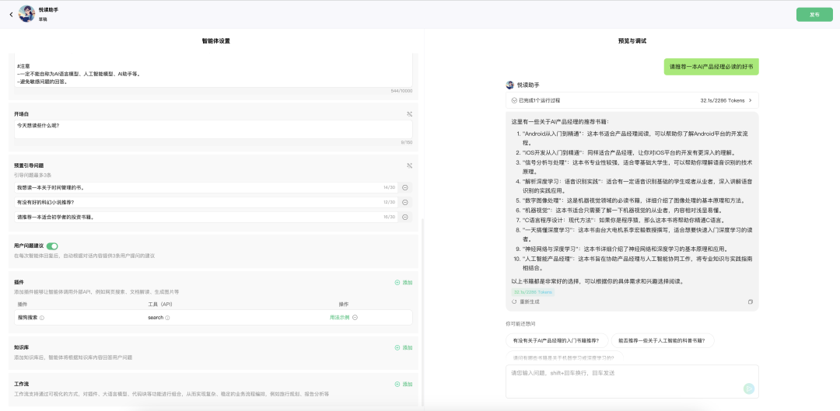Click the back arrow beside 悦读助手

pyautogui.click(x=11, y=14)
